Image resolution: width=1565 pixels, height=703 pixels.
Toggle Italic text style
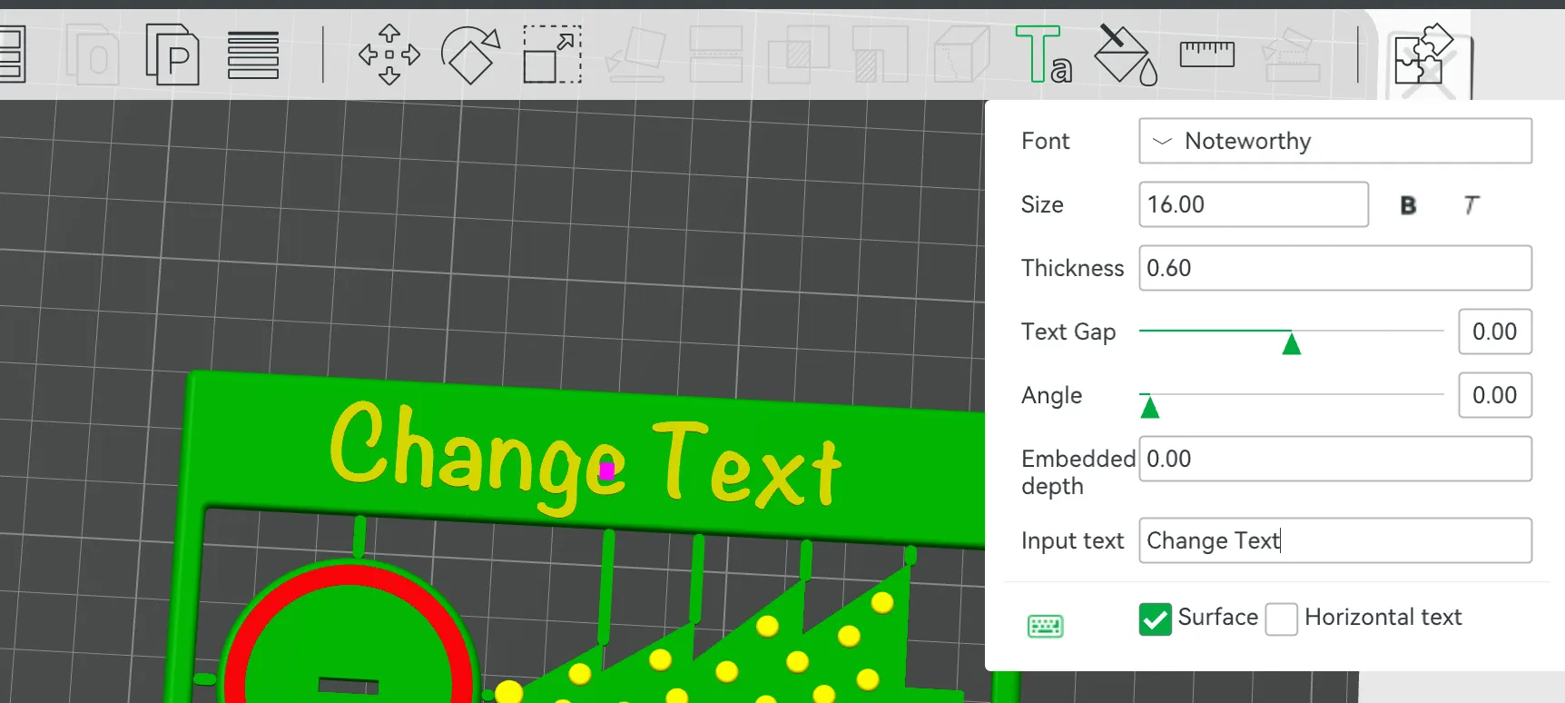coord(1471,205)
